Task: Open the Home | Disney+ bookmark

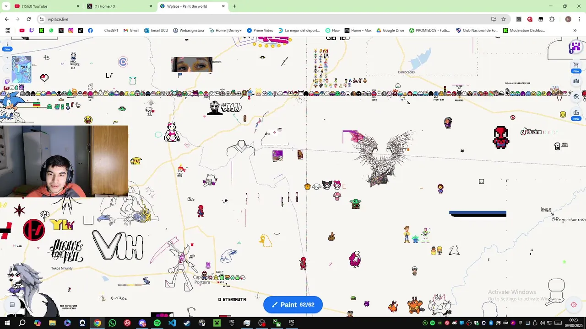Action: click(225, 31)
